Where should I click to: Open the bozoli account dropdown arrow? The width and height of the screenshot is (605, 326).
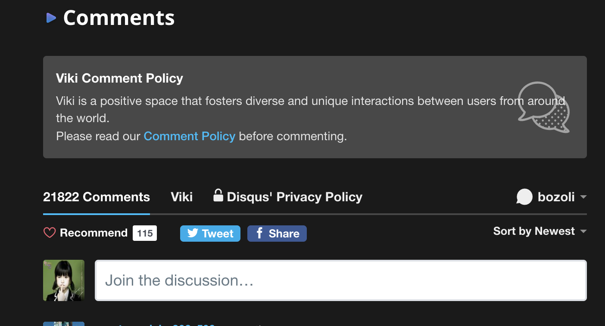[x=583, y=197]
